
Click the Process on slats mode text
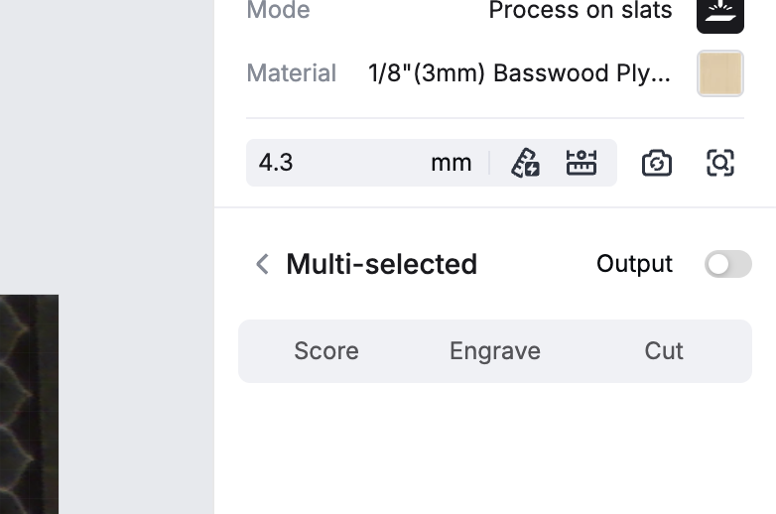click(x=581, y=10)
